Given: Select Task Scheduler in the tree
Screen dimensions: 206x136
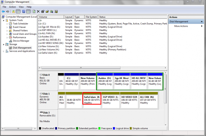Looking at the screenshot, I should 20,24.
